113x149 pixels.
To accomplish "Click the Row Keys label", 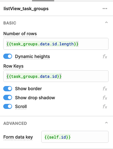I will tap(13, 66).
